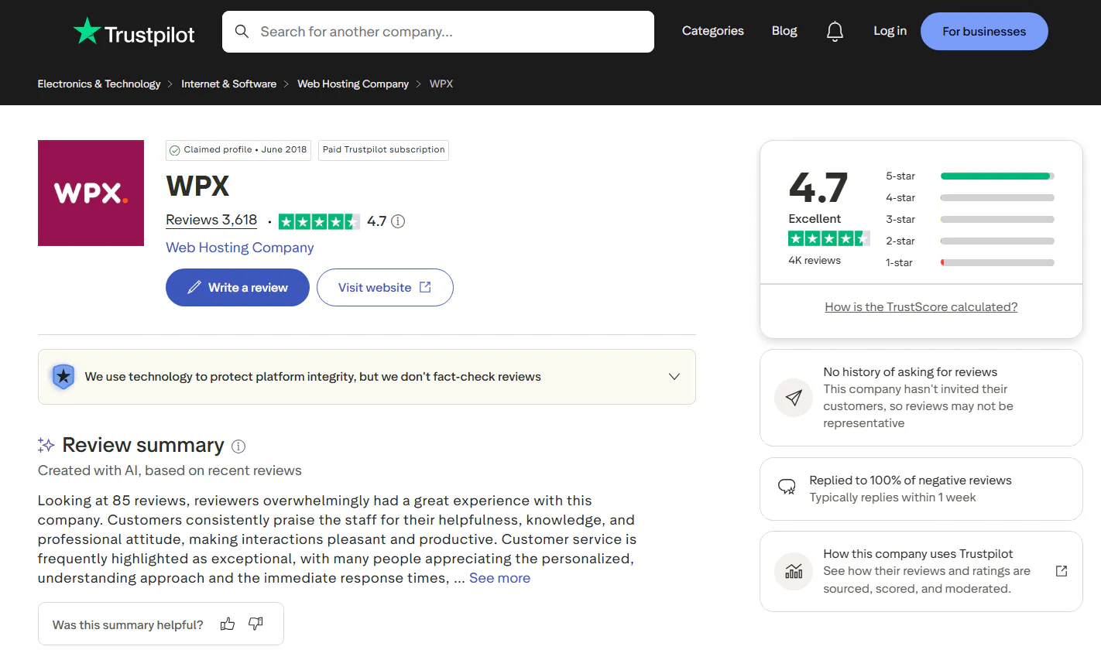Expand the platform integrity notice chevron
The image size is (1101, 667).
point(674,377)
